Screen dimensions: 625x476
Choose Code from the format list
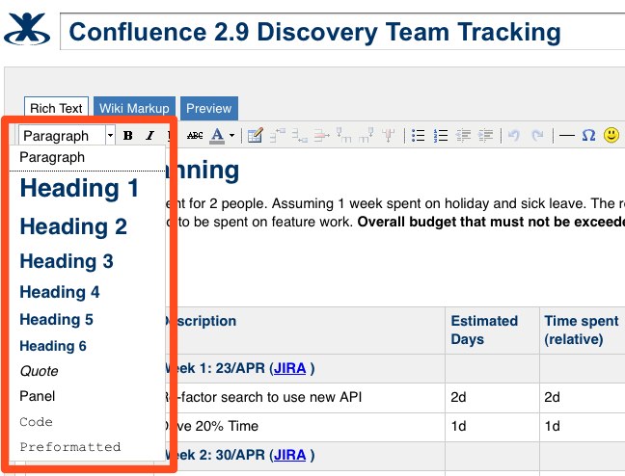click(87, 422)
